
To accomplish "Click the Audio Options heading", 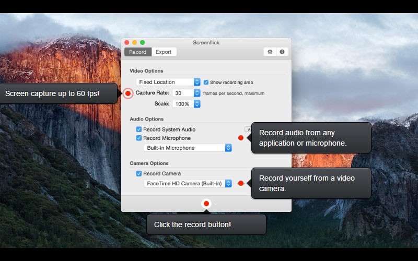I will [x=147, y=119].
